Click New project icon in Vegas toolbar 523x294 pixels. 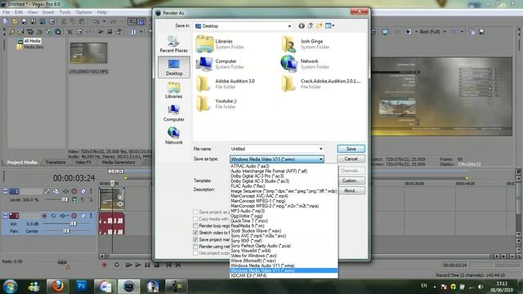(6, 22)
